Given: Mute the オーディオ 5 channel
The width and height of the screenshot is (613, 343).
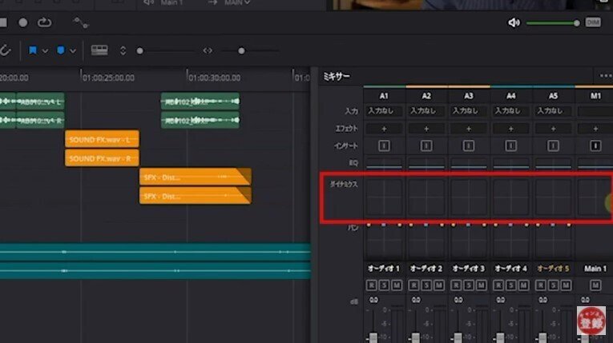Looking at the screenshot, I should (565, 285).
